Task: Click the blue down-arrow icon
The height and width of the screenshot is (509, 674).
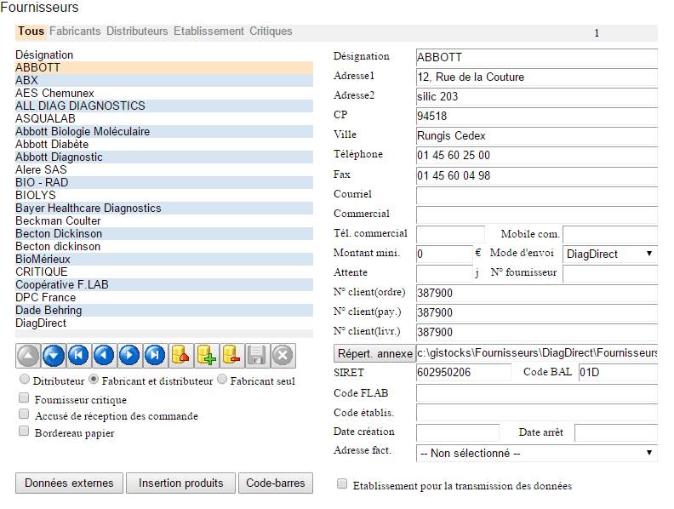Action: coord(54,356)
